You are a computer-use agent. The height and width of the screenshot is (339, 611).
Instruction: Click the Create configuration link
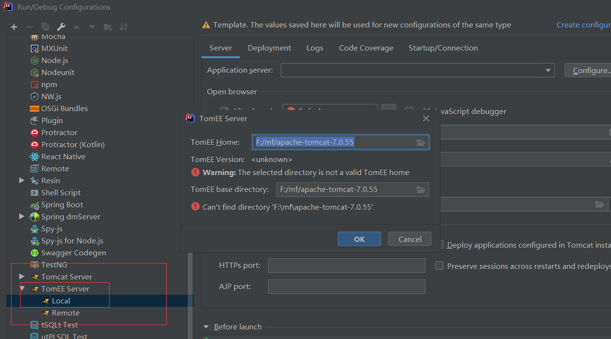583,25
